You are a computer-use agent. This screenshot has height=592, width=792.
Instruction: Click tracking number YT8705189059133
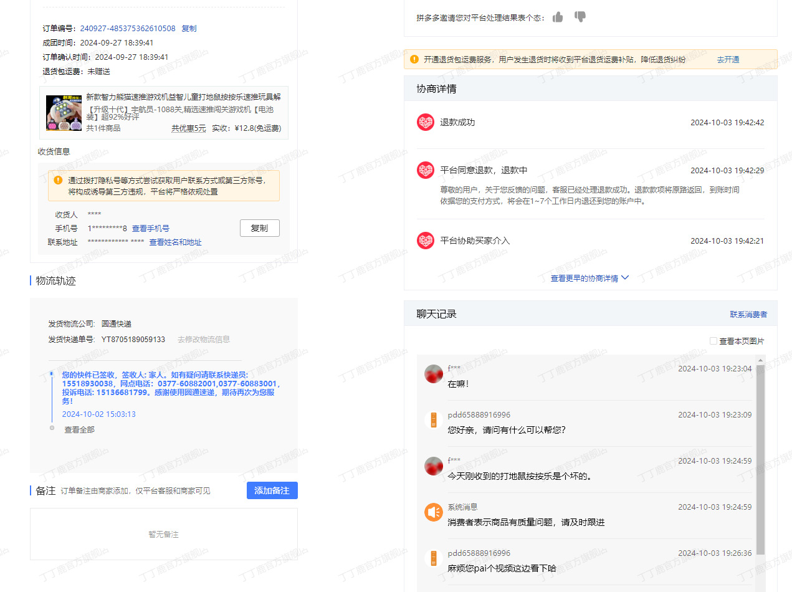133,340
